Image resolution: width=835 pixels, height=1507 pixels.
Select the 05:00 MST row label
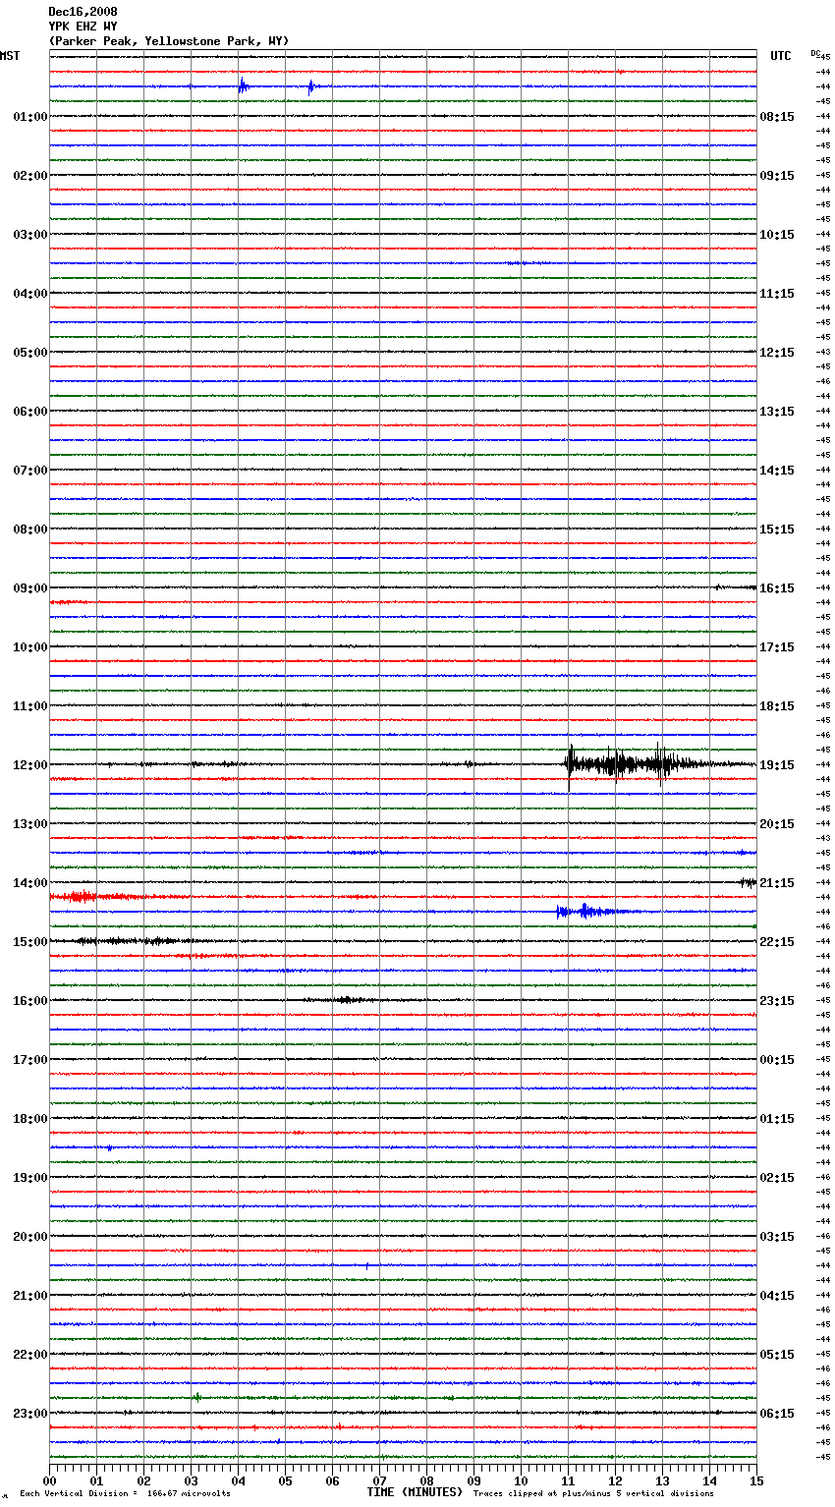30,353
